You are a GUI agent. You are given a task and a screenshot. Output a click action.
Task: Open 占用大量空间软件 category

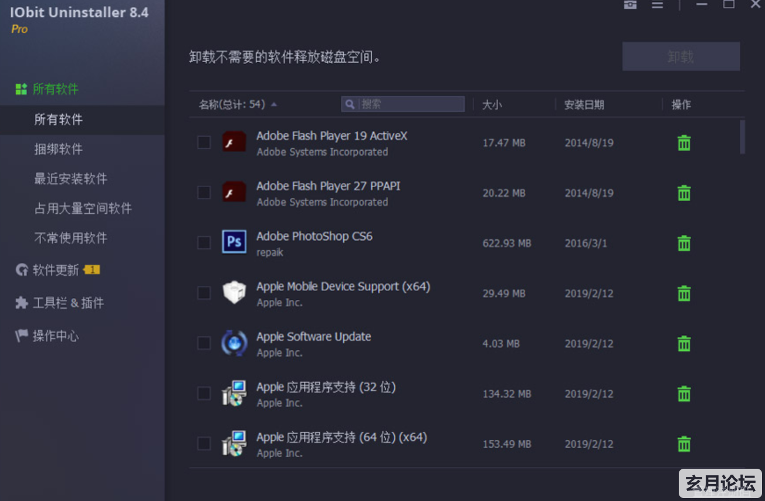(x=82, y=208)
